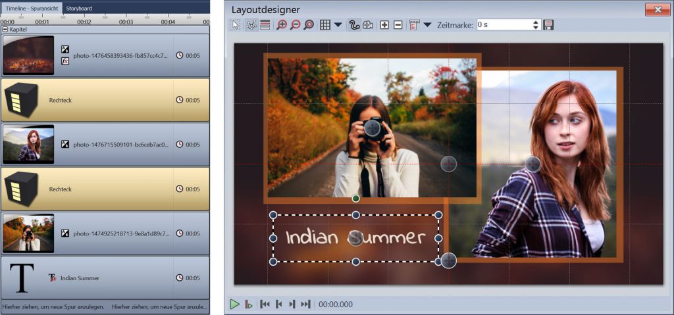The height and width of the screenshot is (315, 674).
Task: Select the Timeline - Spuransicht tab
Action: tap(32, 9)
